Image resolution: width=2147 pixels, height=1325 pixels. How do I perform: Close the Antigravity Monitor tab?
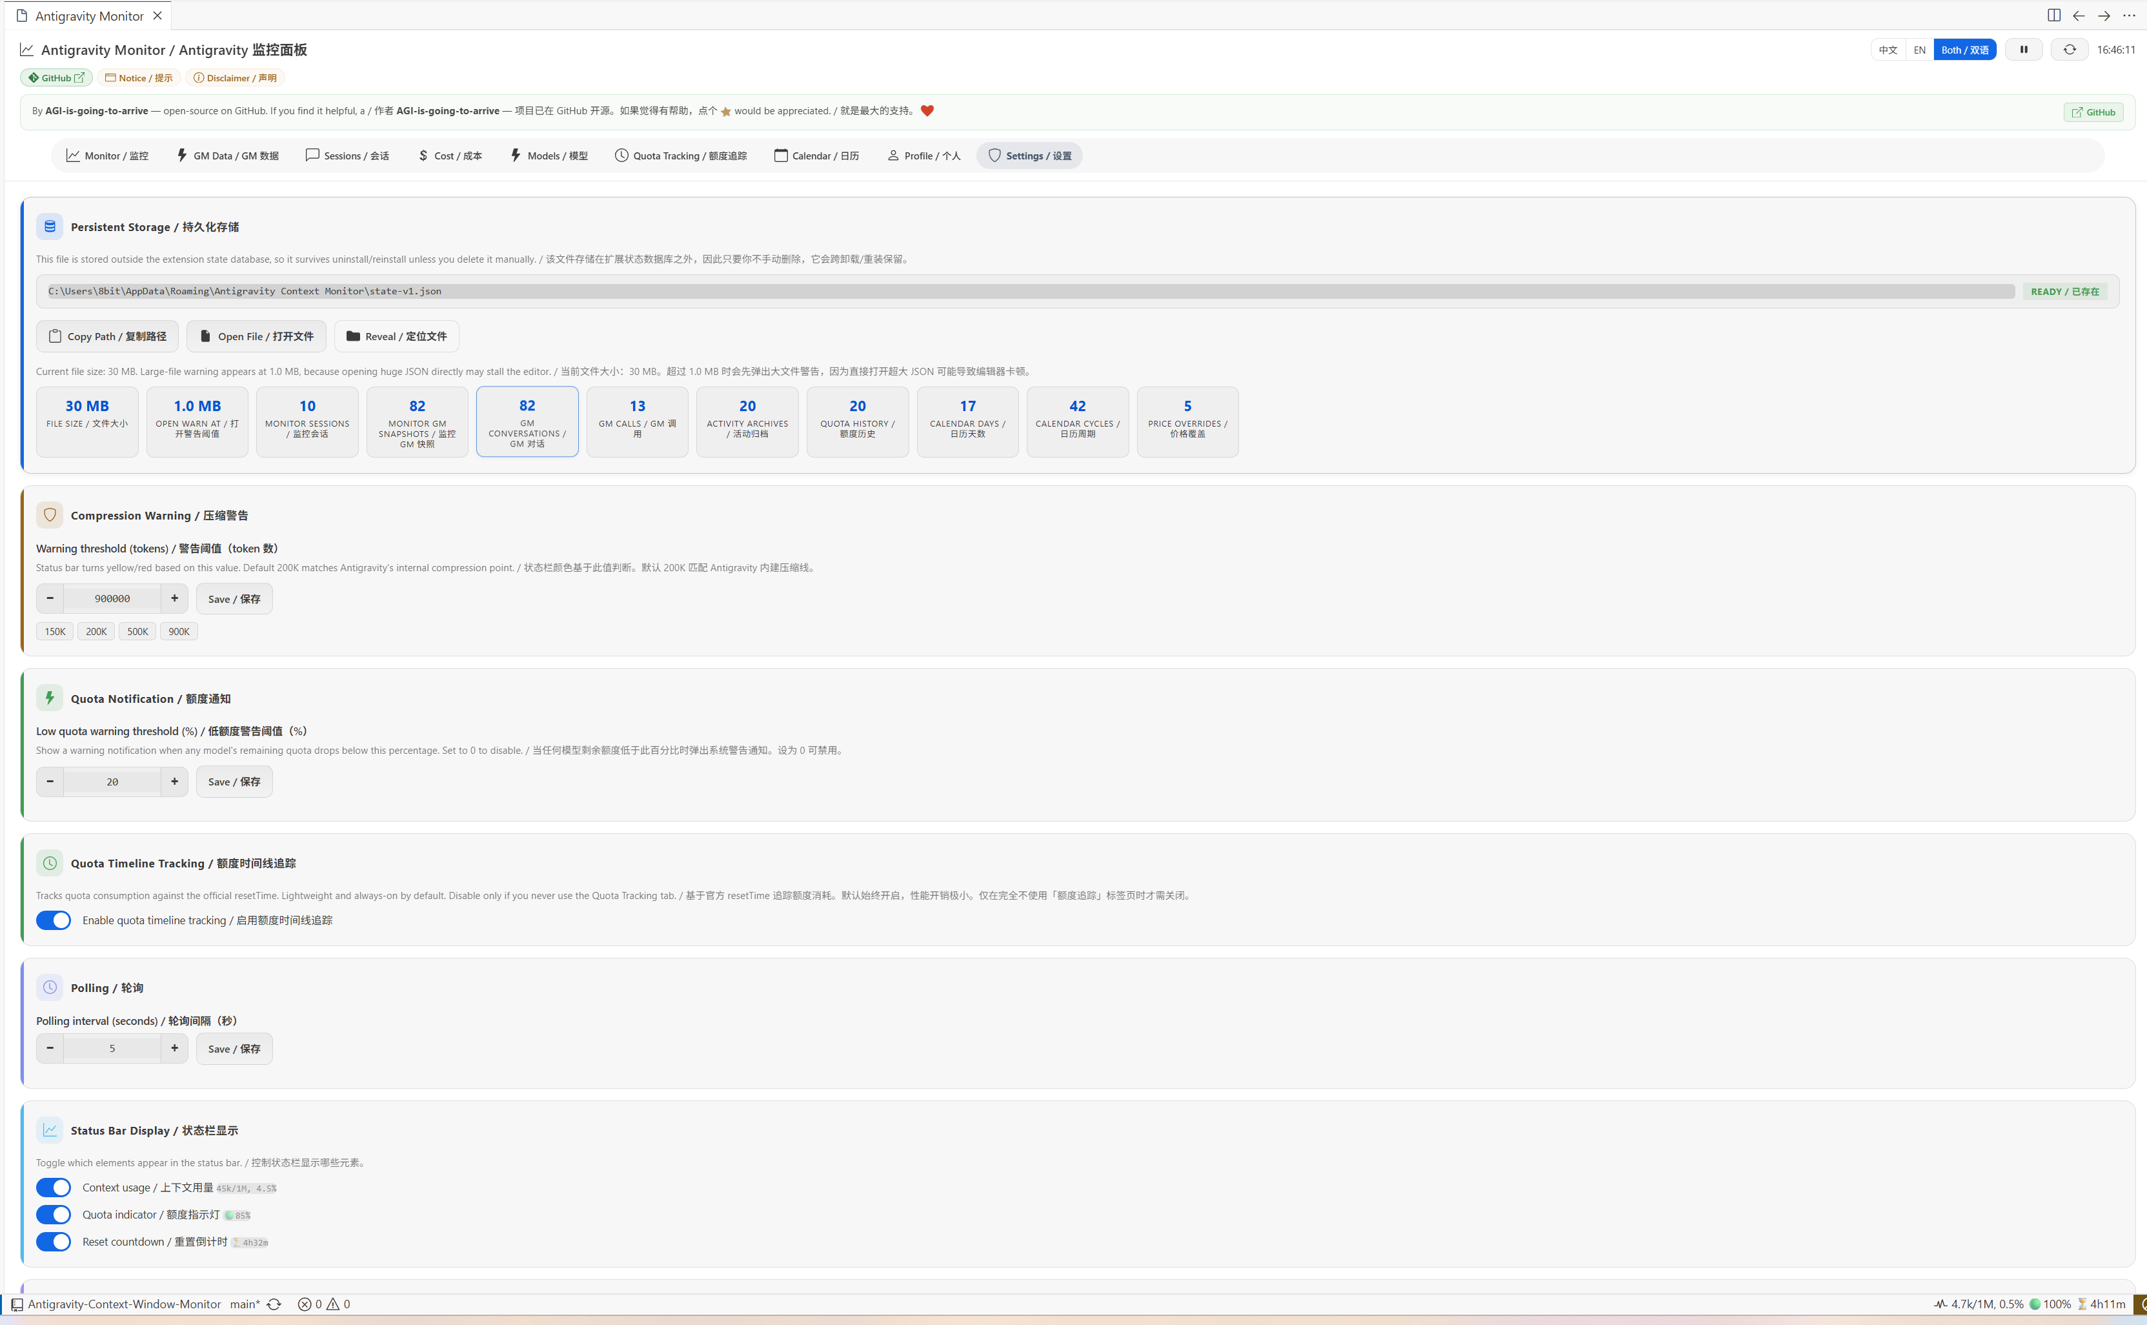pos(157,15)
